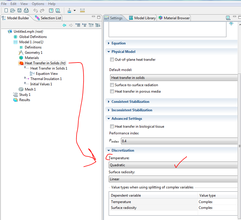This screenshot has width=241, height=220.
Task: Switch to the Model Library tab
Action: click(x=142, y=18)
